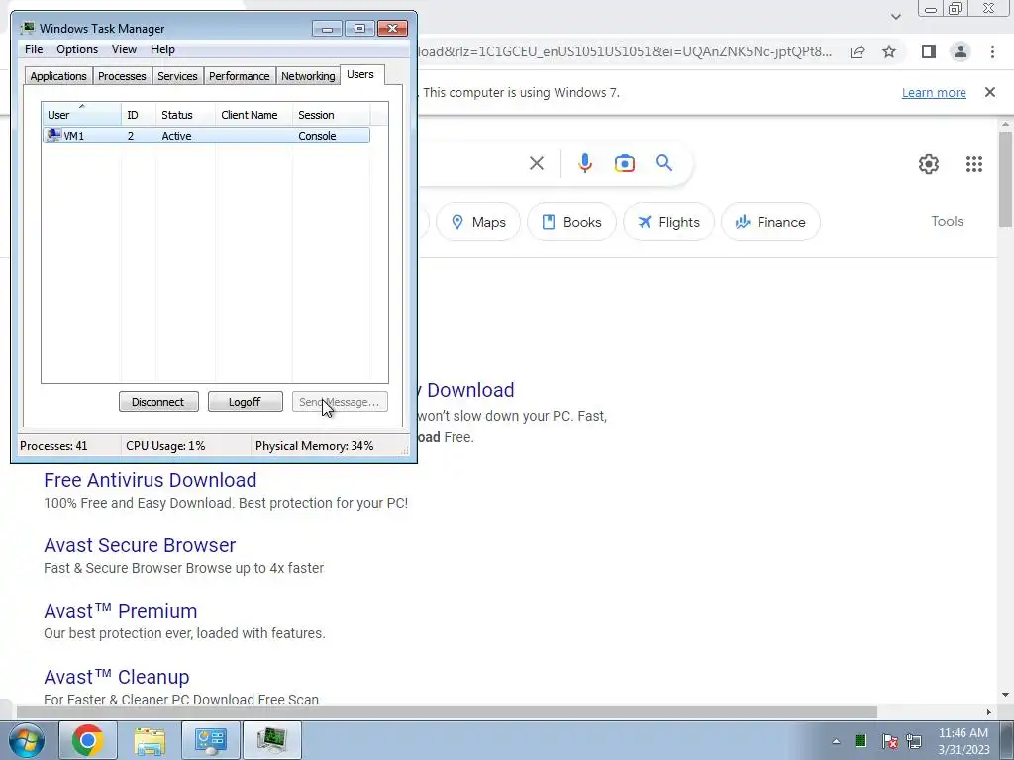Click the Active status cell
Screen dimensions: 1014x760
(176, 136)
